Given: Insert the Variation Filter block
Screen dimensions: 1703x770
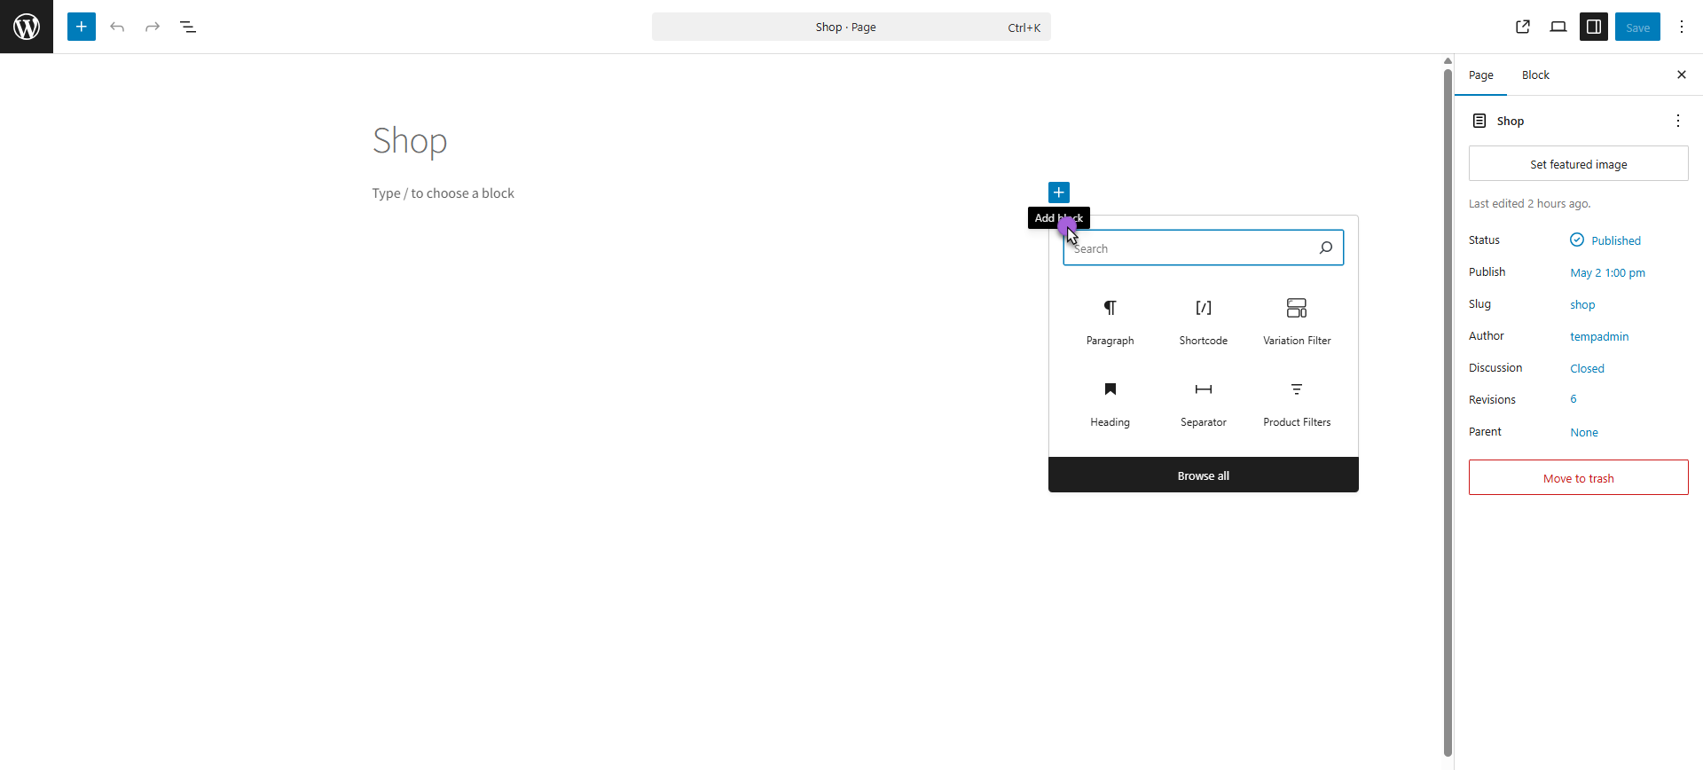Looking at the screenshot, I should (1297, 321).
